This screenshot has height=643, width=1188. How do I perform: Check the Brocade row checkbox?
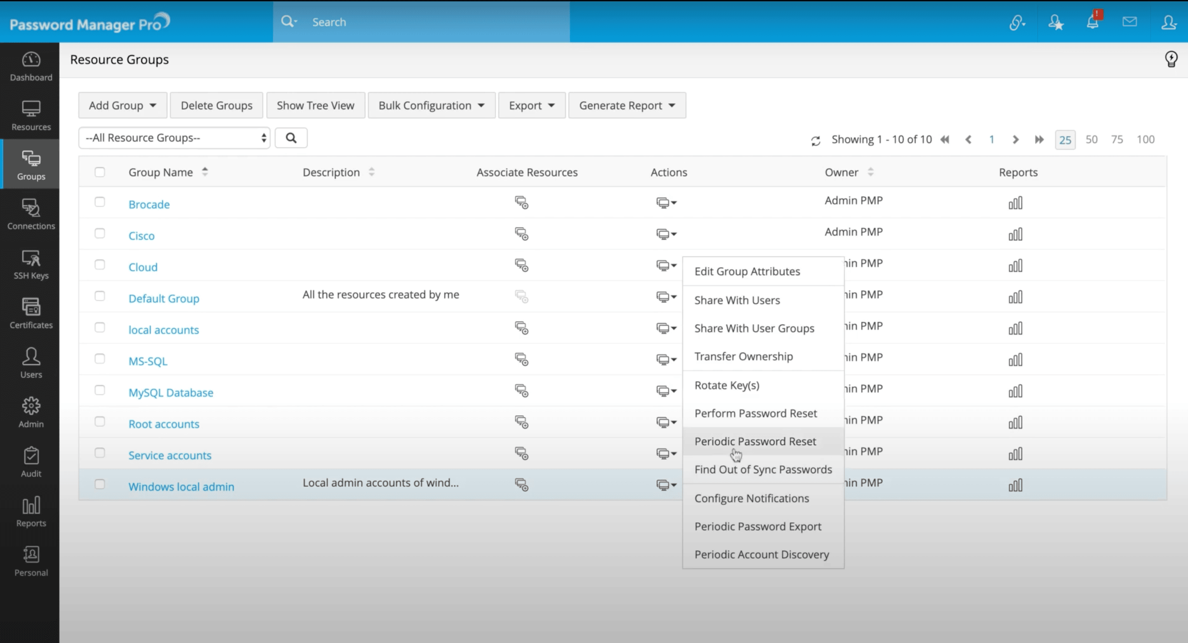tap(99, 202)
